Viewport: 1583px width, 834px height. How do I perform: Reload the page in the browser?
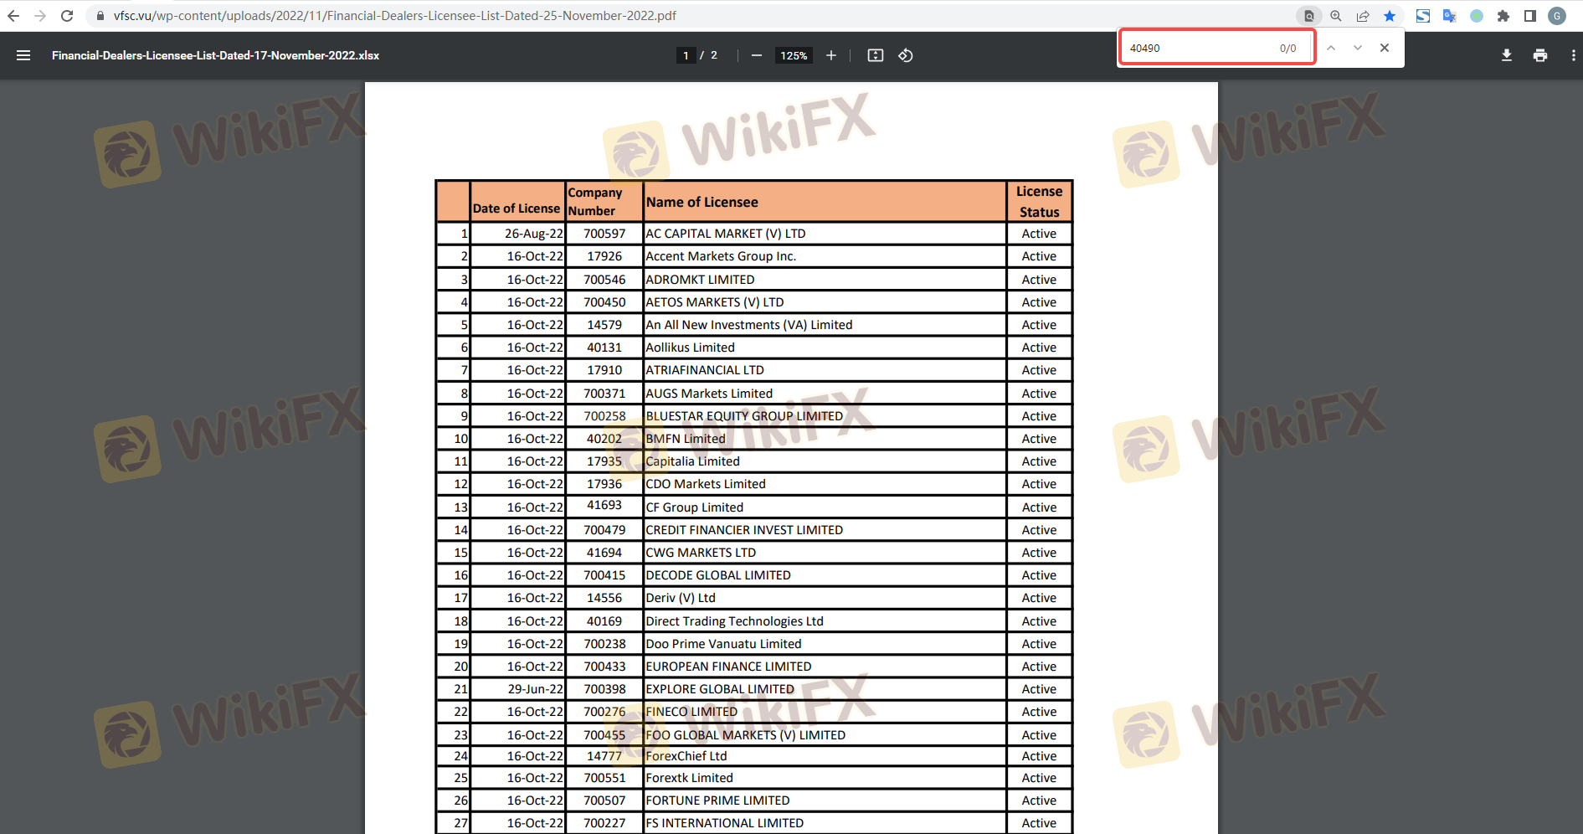tap(67, 16)
